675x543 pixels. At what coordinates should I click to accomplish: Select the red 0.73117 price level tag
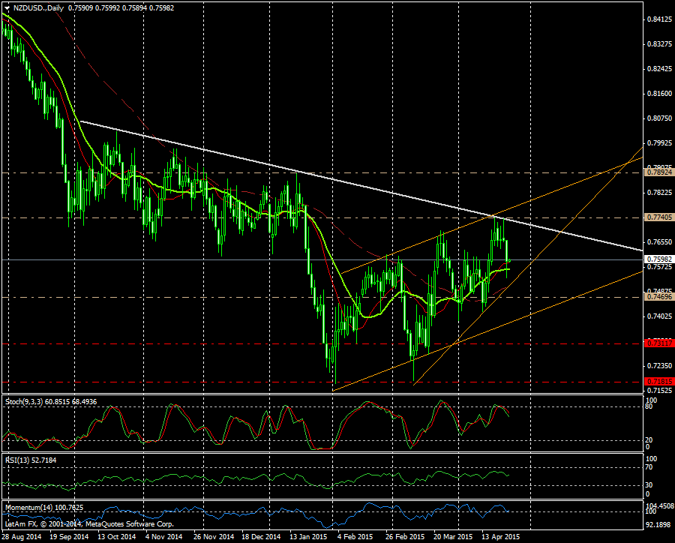point(659,343)
